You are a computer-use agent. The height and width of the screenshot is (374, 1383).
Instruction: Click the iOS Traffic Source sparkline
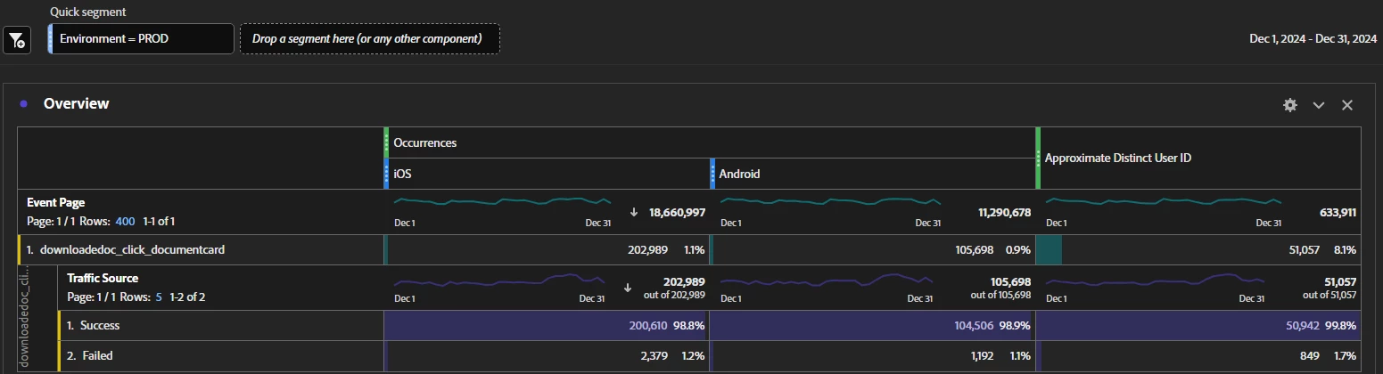(498, 279)
